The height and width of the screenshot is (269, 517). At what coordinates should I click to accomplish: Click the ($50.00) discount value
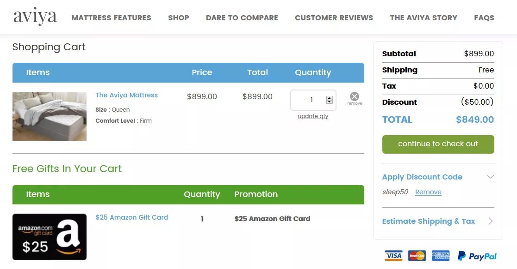coord(477,102)
